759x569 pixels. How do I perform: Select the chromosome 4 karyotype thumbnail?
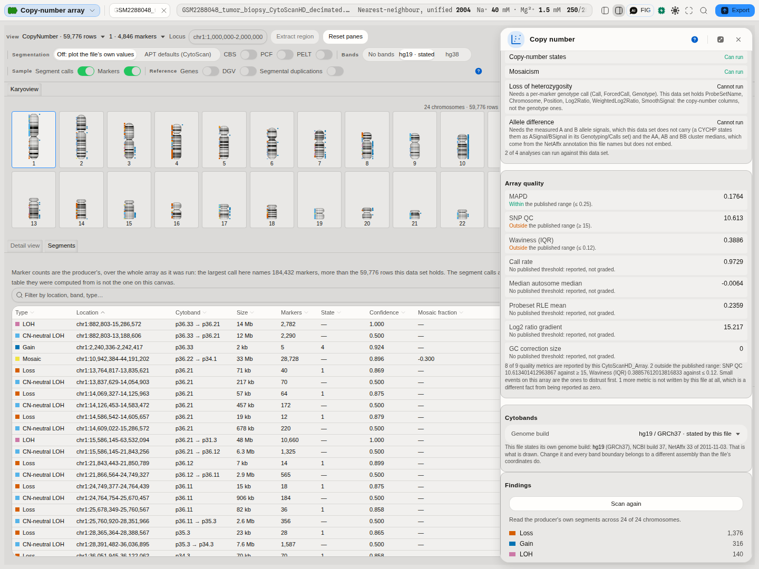pyautogui.click(x=177, y=140)
